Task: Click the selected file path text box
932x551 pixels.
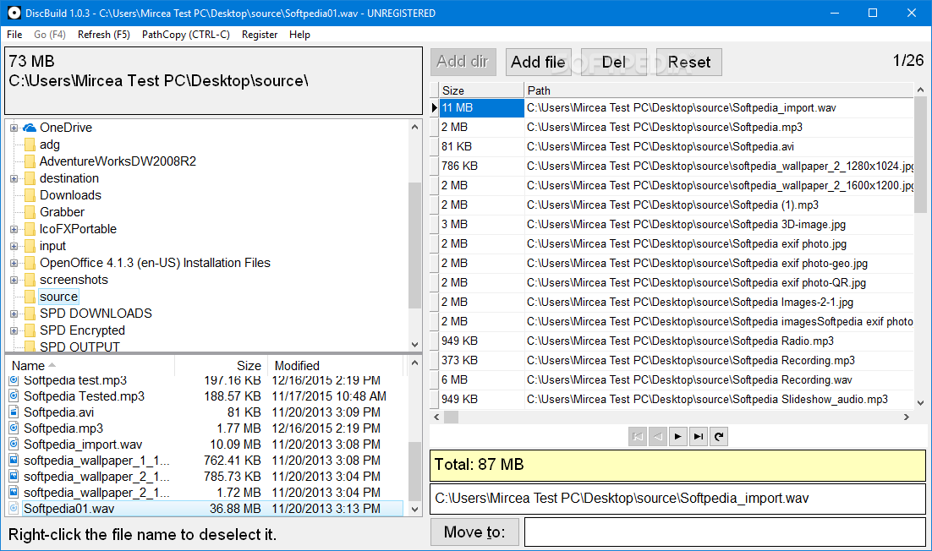Action: (x=677, y=498)
